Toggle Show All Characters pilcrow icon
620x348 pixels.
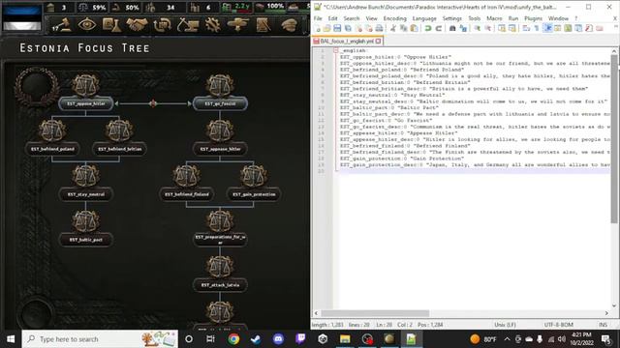[x=537, y=28]
